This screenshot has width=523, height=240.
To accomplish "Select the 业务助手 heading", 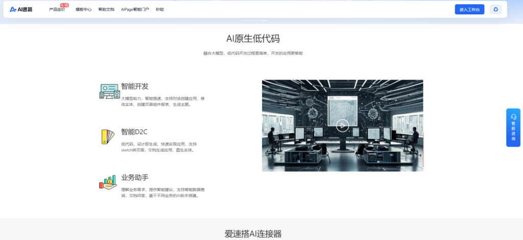I will click(135, 177).
